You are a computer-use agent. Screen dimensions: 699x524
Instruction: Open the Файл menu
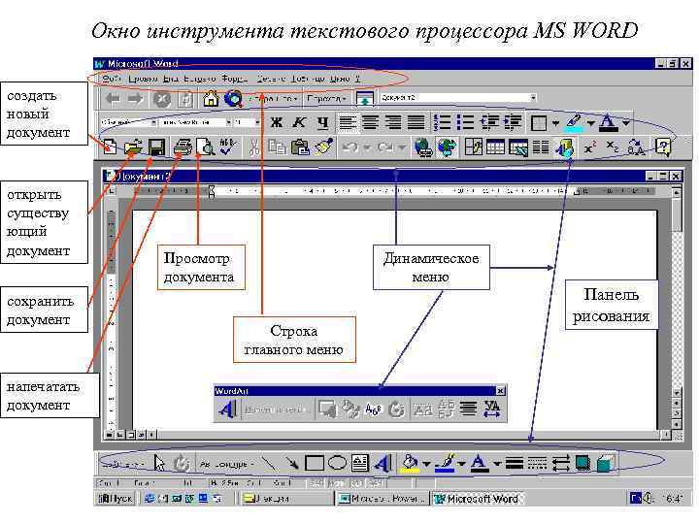coord(112,79)
